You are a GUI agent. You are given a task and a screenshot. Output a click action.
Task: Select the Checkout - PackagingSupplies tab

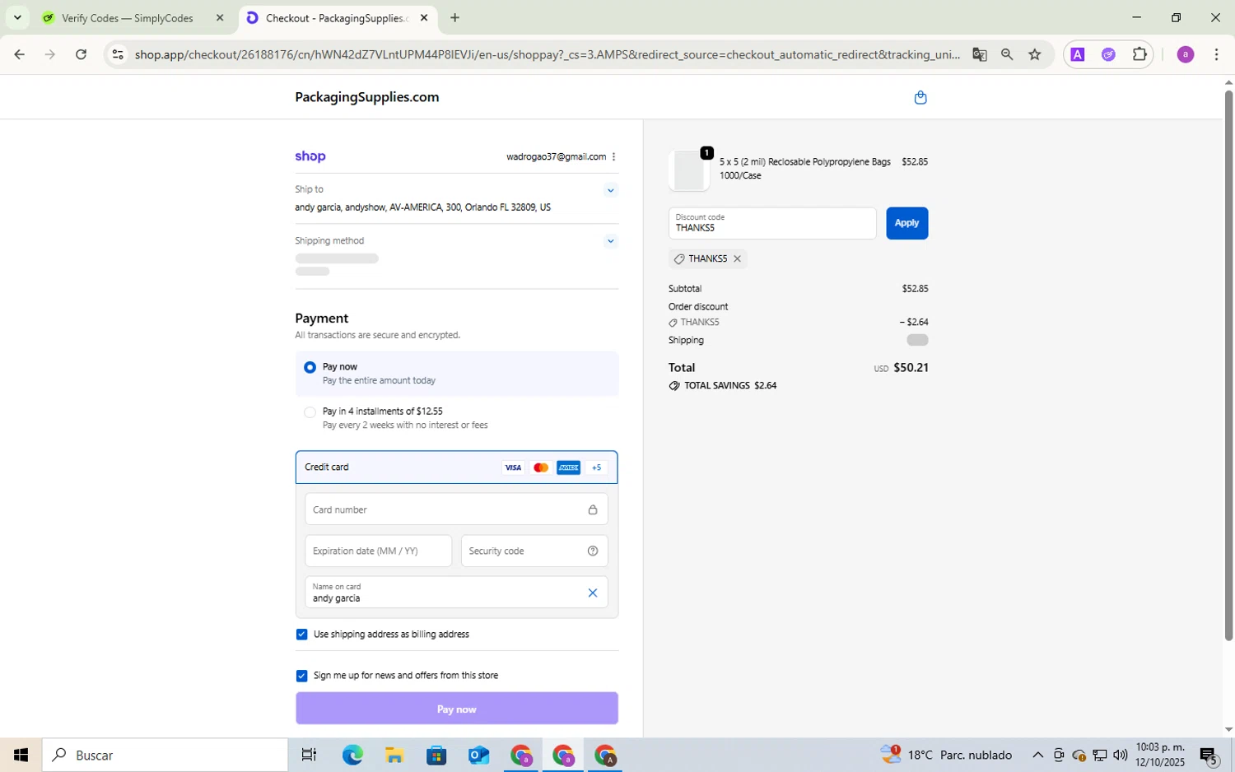point(338,18)
